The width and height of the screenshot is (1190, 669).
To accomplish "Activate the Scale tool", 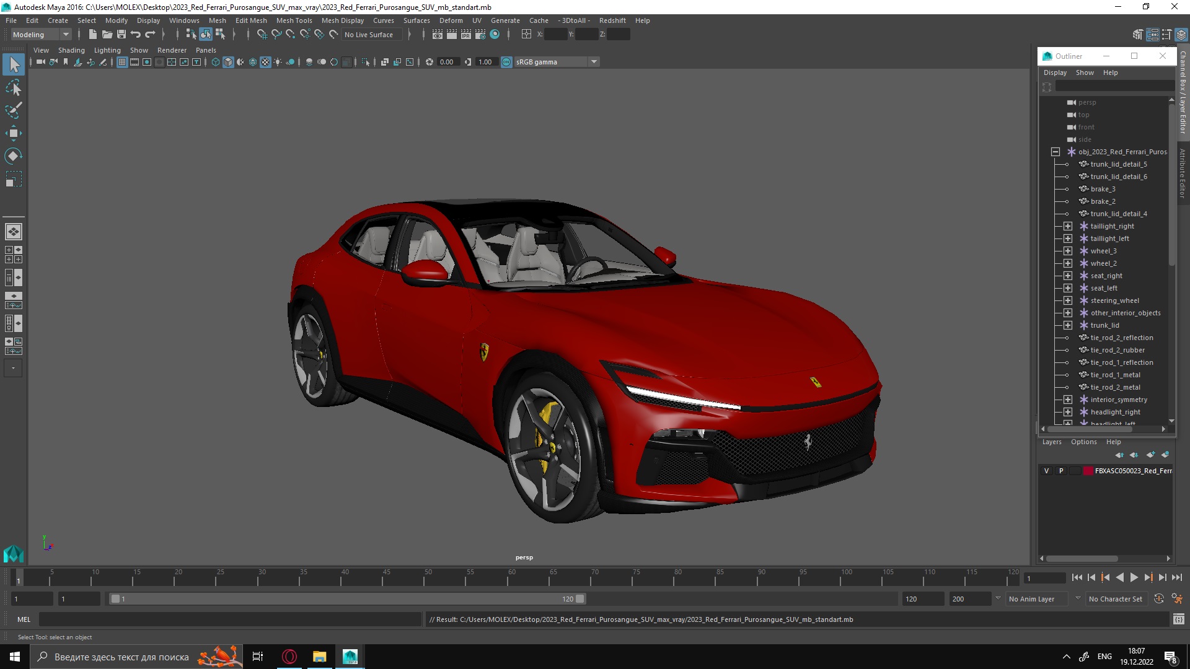I will point(14,179).
